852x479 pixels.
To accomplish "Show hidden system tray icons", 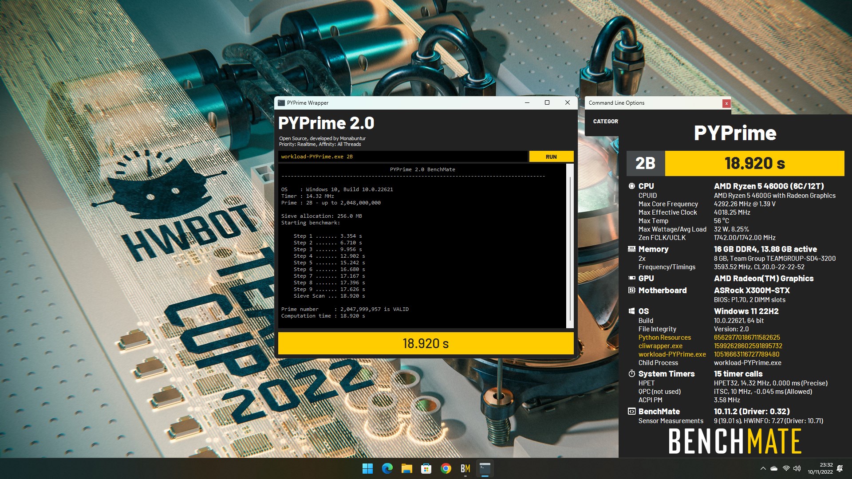I will click(763, 468).
